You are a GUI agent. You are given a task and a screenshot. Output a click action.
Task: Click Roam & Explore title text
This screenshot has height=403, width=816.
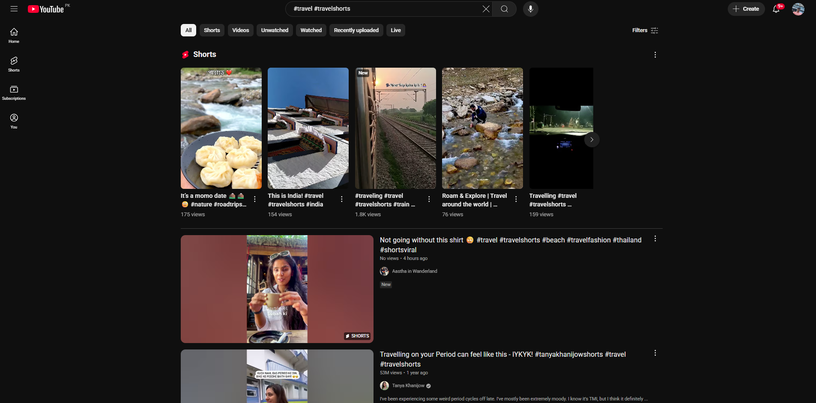point(474,200)
